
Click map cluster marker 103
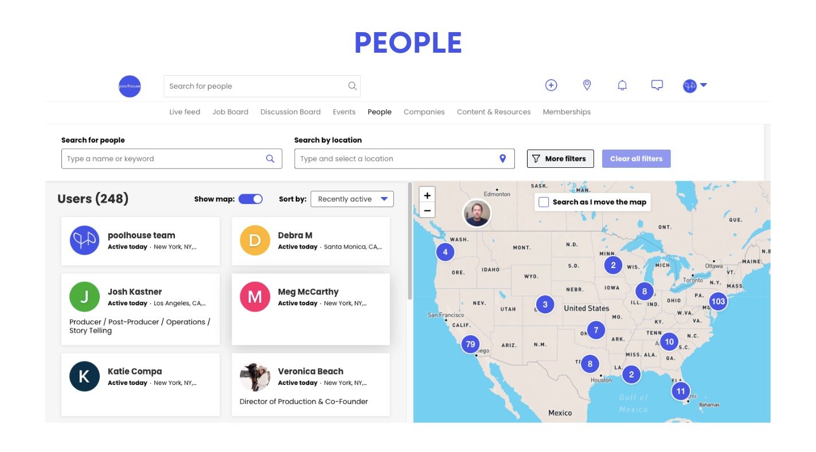pyautogui.click(x=718, y=301)
